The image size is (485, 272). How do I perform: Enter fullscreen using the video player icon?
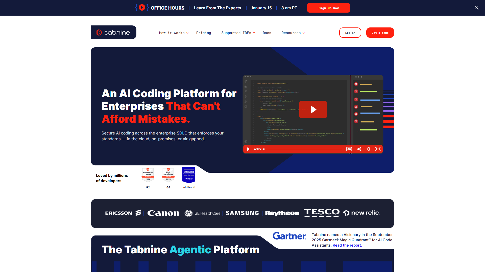378,149
